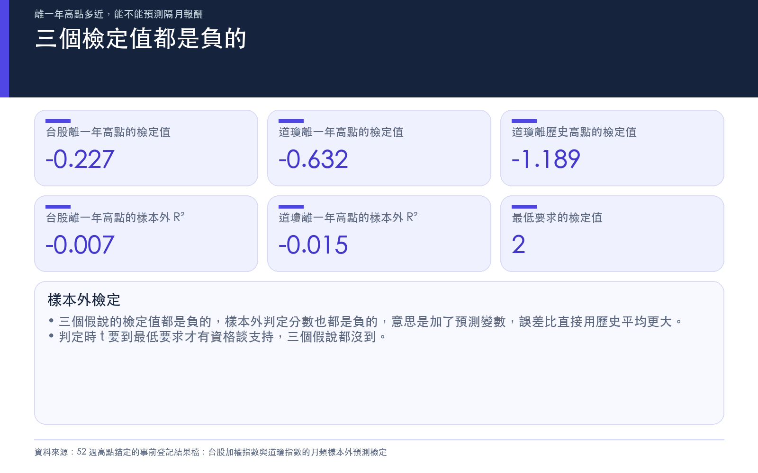Click the value -1.189
The image size is (758, 473).
[x=546, y=159]
